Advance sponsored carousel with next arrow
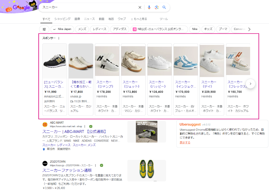Screen dimensions: 269x192 point(250,84)
